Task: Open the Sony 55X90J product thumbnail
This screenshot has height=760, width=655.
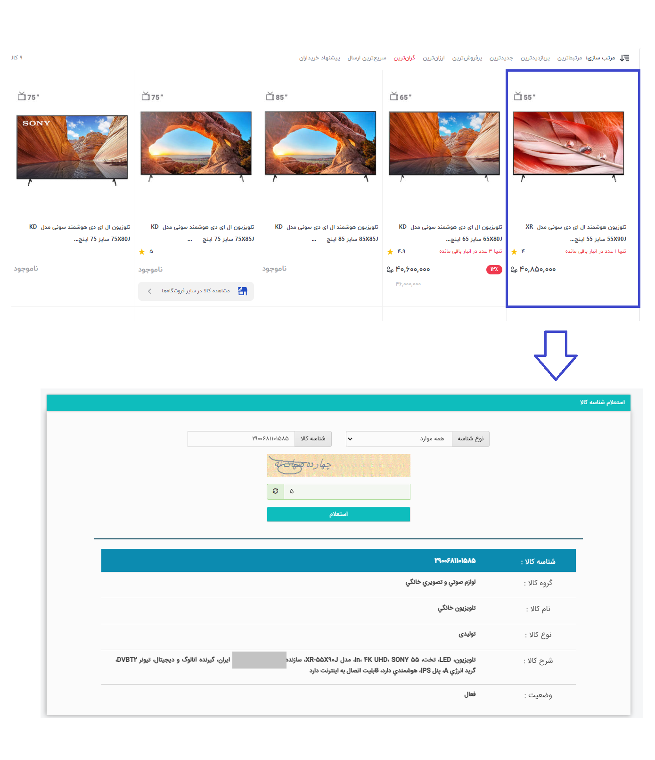Action: coord(568,146)
